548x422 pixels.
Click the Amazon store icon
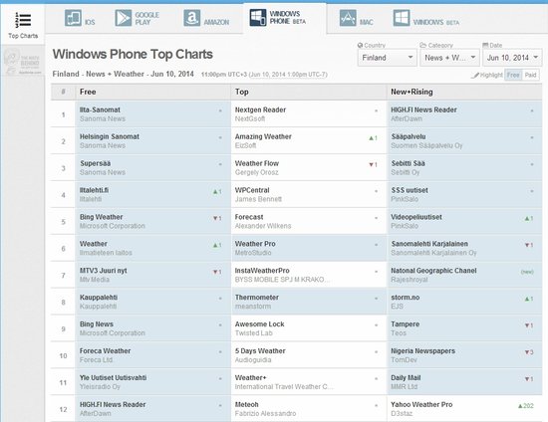(192, 18)
